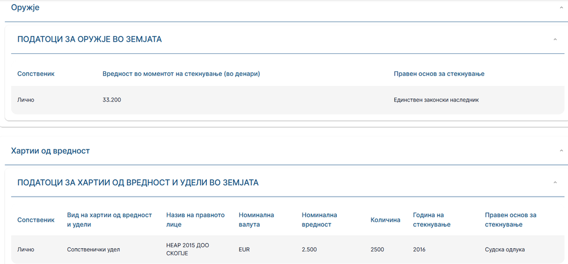Screen dimensions: 568x264
Task: Click the Оружје section title
Action: (x=26, y=8)
